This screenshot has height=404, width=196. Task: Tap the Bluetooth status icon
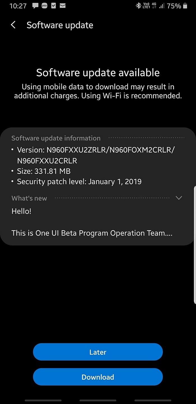(x=138, y=6)
